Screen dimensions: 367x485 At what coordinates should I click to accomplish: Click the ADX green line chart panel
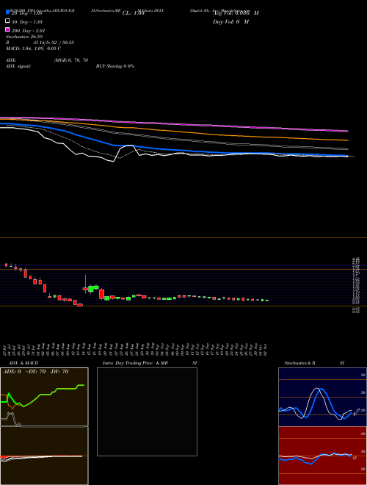coord(44,397)
